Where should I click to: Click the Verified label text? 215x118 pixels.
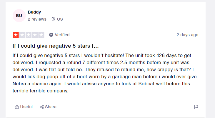(62, 35)
